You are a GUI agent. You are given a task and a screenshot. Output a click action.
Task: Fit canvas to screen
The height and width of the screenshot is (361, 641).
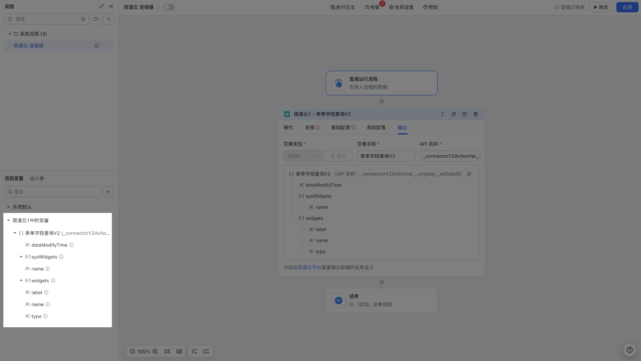(x=167, y=351)
